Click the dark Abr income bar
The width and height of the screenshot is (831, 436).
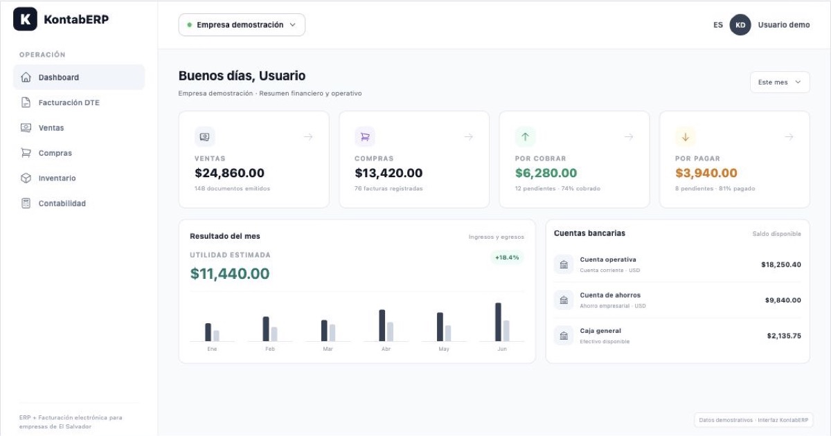tap(382, 325)
